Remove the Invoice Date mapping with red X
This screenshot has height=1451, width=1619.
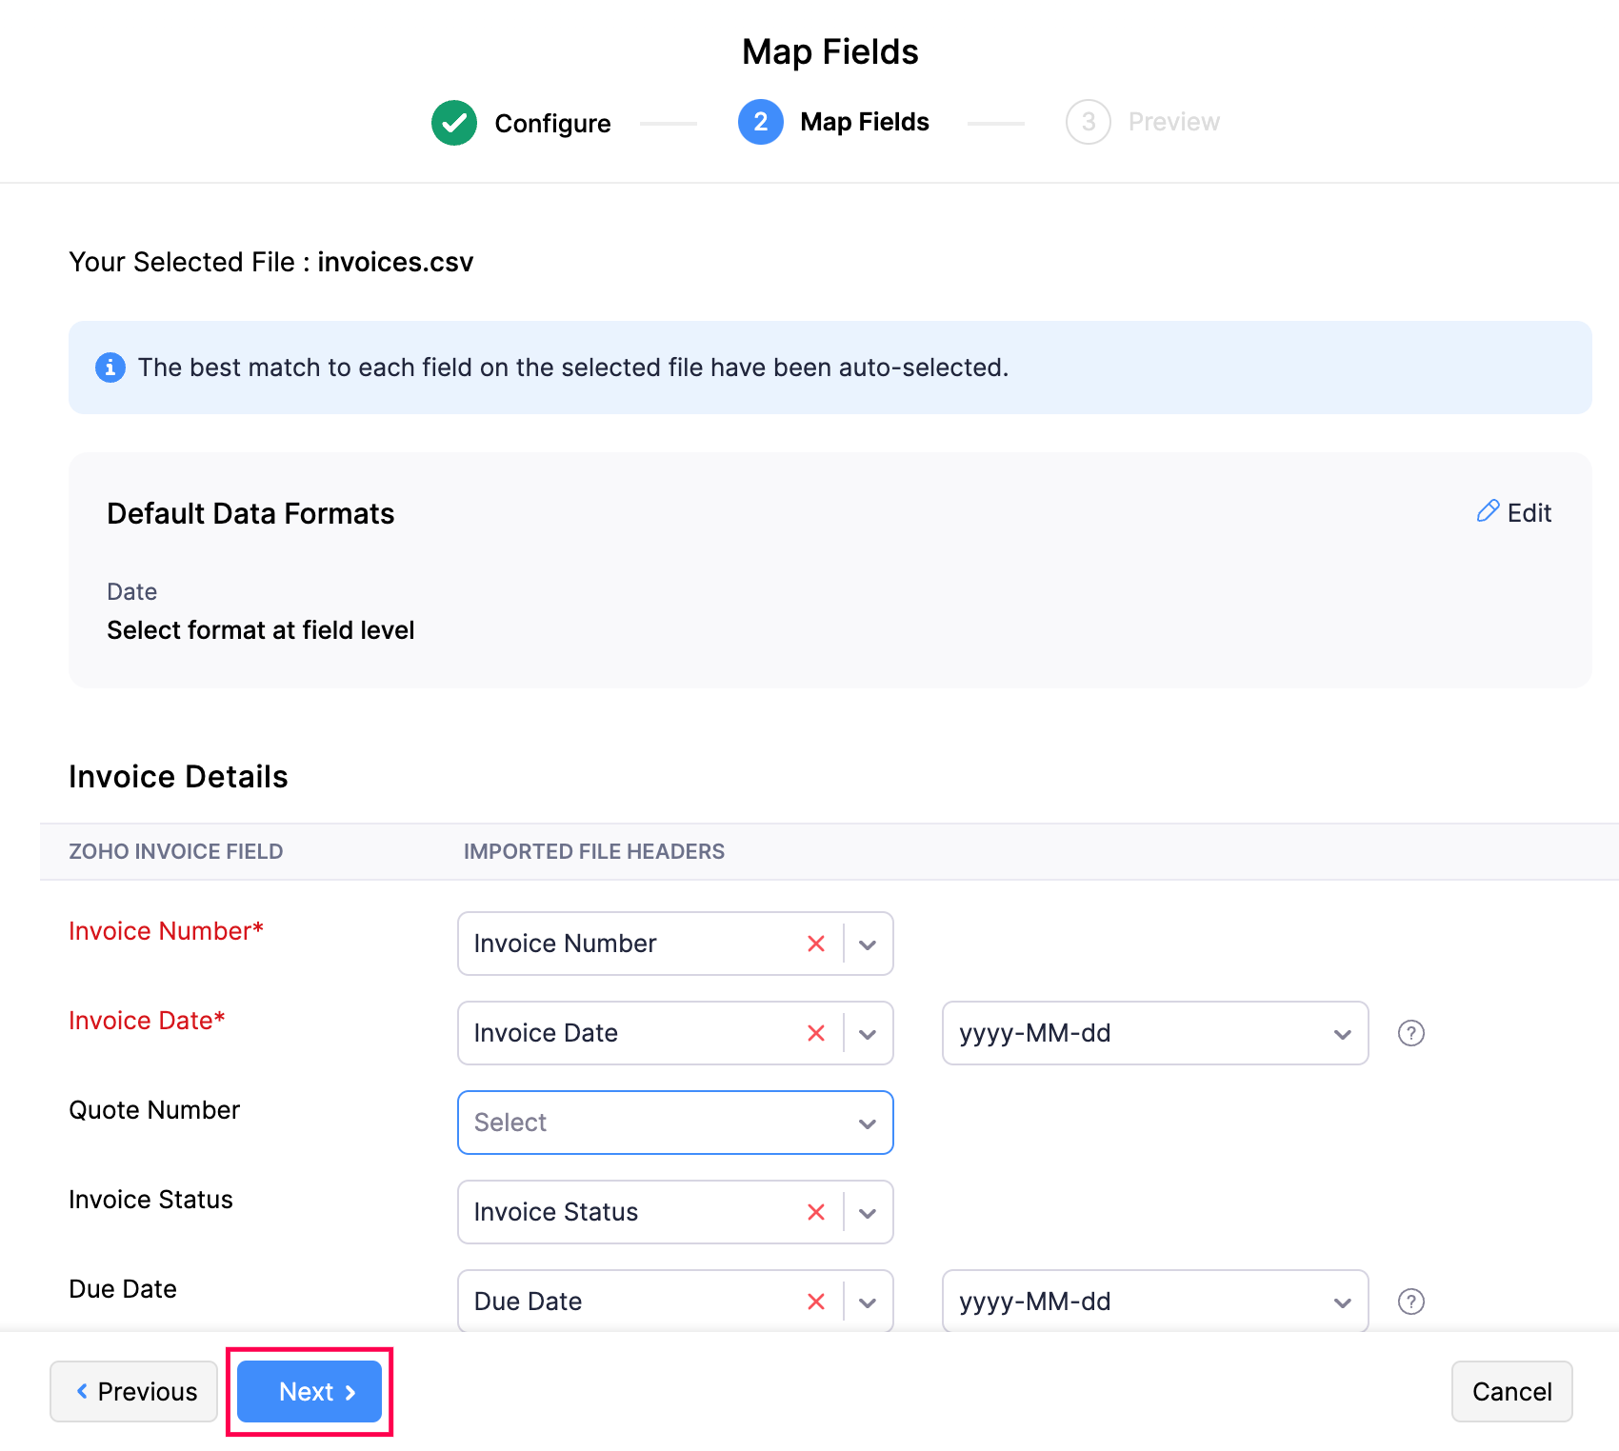coord(816,1033)
